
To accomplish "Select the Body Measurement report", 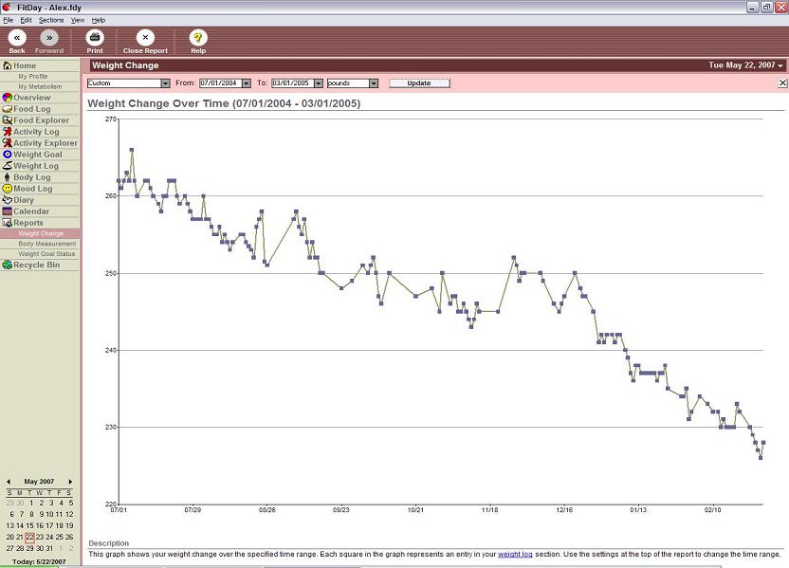I will click(46, 244).
